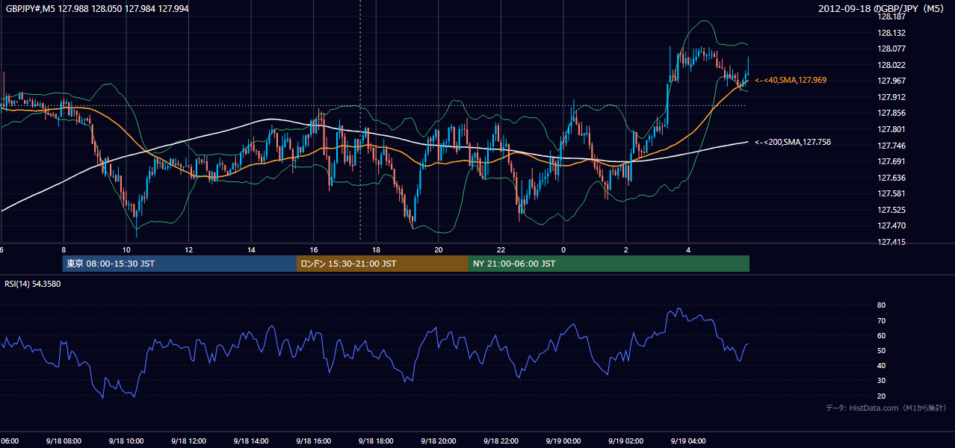Click price axis label 127.691
The height and width of the screenshot is (448, 955).
891,161
